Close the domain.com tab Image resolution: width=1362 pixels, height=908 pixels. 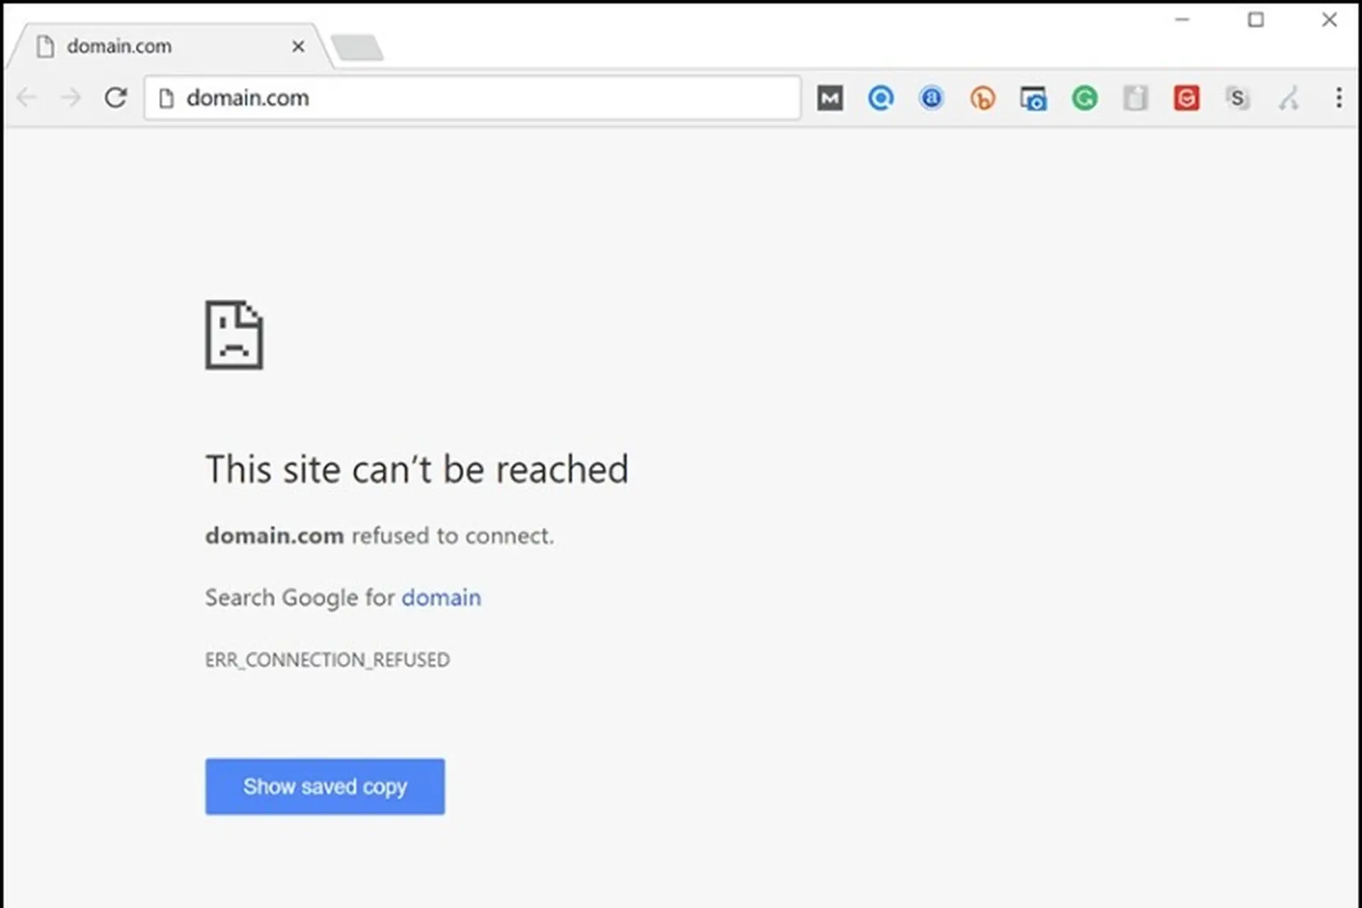(299, 46)
